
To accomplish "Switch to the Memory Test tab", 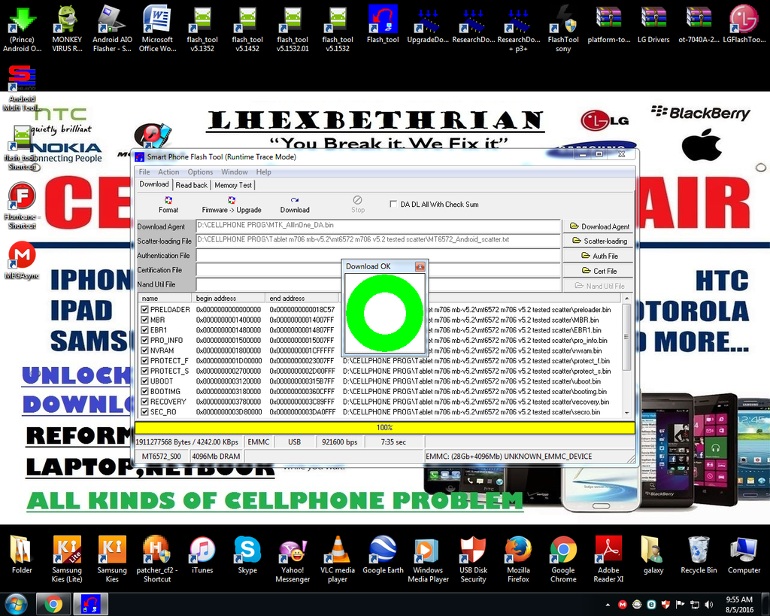I will click(233, 185).
